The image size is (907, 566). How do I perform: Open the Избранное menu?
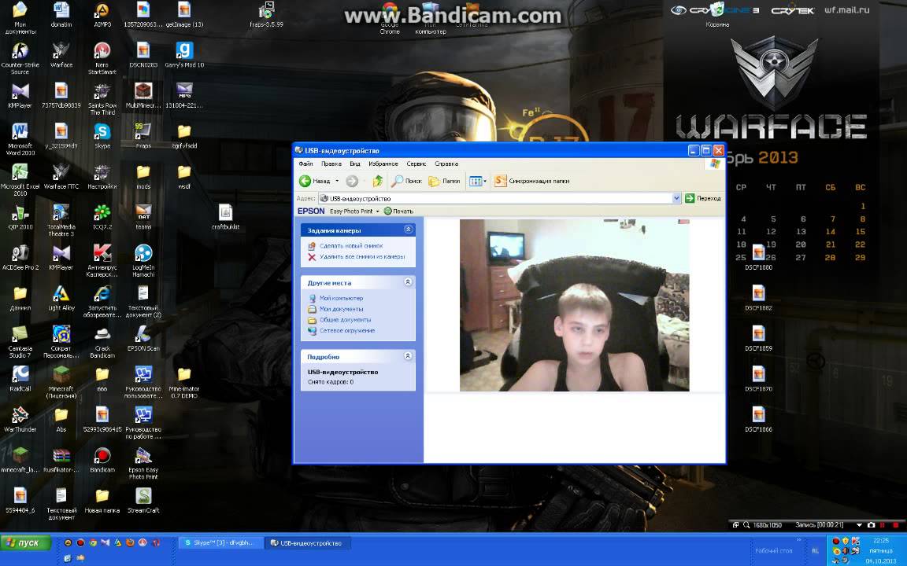point(383,164)
